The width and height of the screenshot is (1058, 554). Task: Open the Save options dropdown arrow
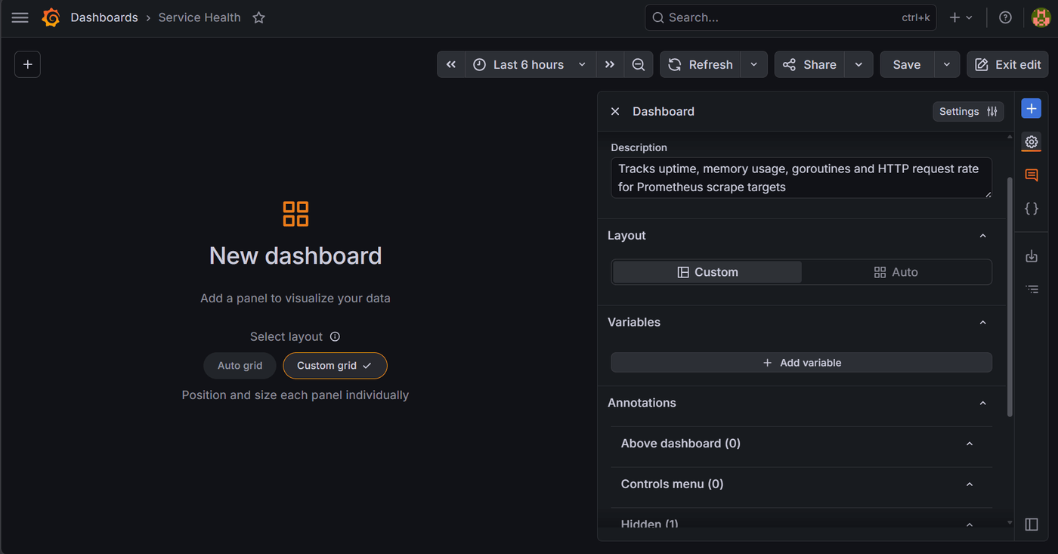tap(947, 65)
